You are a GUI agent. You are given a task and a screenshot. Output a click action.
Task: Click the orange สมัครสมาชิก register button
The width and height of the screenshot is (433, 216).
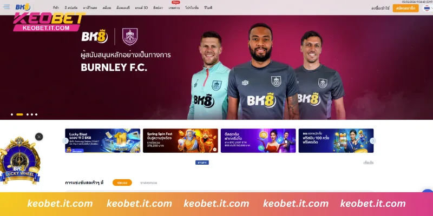point(405,8)
